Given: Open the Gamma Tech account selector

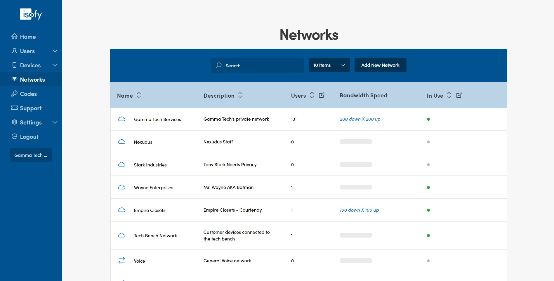Looking at the screenshot, I should (31, 155).
